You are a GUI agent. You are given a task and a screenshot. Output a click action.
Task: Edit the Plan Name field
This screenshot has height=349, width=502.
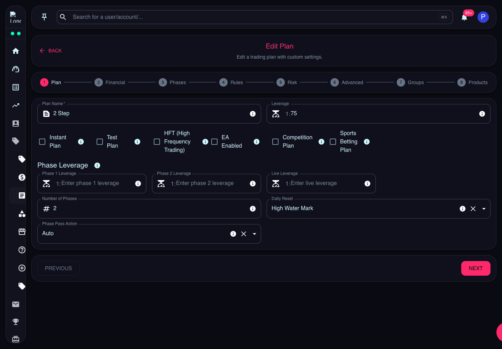(149, 114)
